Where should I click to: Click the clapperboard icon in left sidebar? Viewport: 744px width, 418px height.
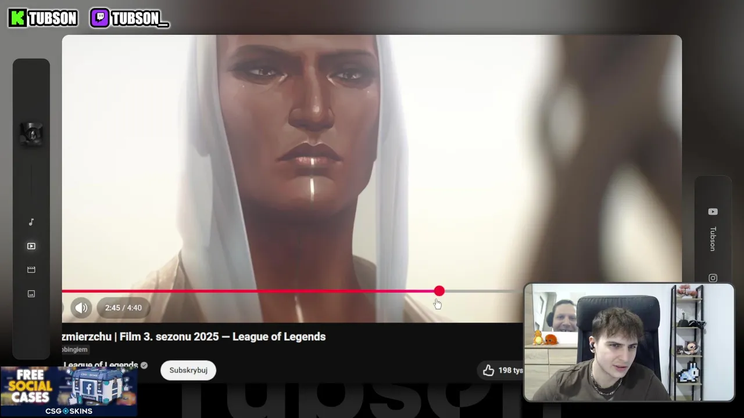31,270
